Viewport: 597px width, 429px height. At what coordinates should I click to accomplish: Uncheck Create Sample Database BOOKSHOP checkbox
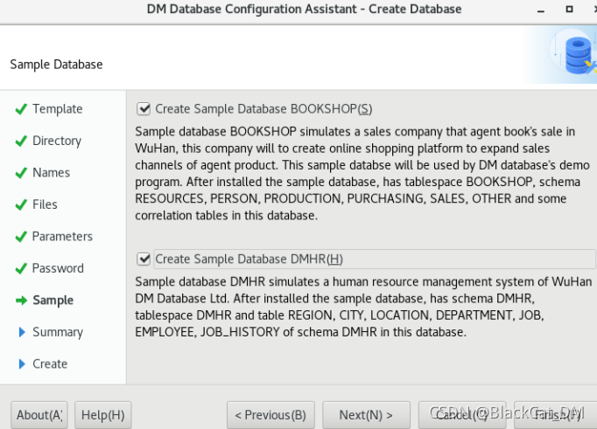point(144,109)
